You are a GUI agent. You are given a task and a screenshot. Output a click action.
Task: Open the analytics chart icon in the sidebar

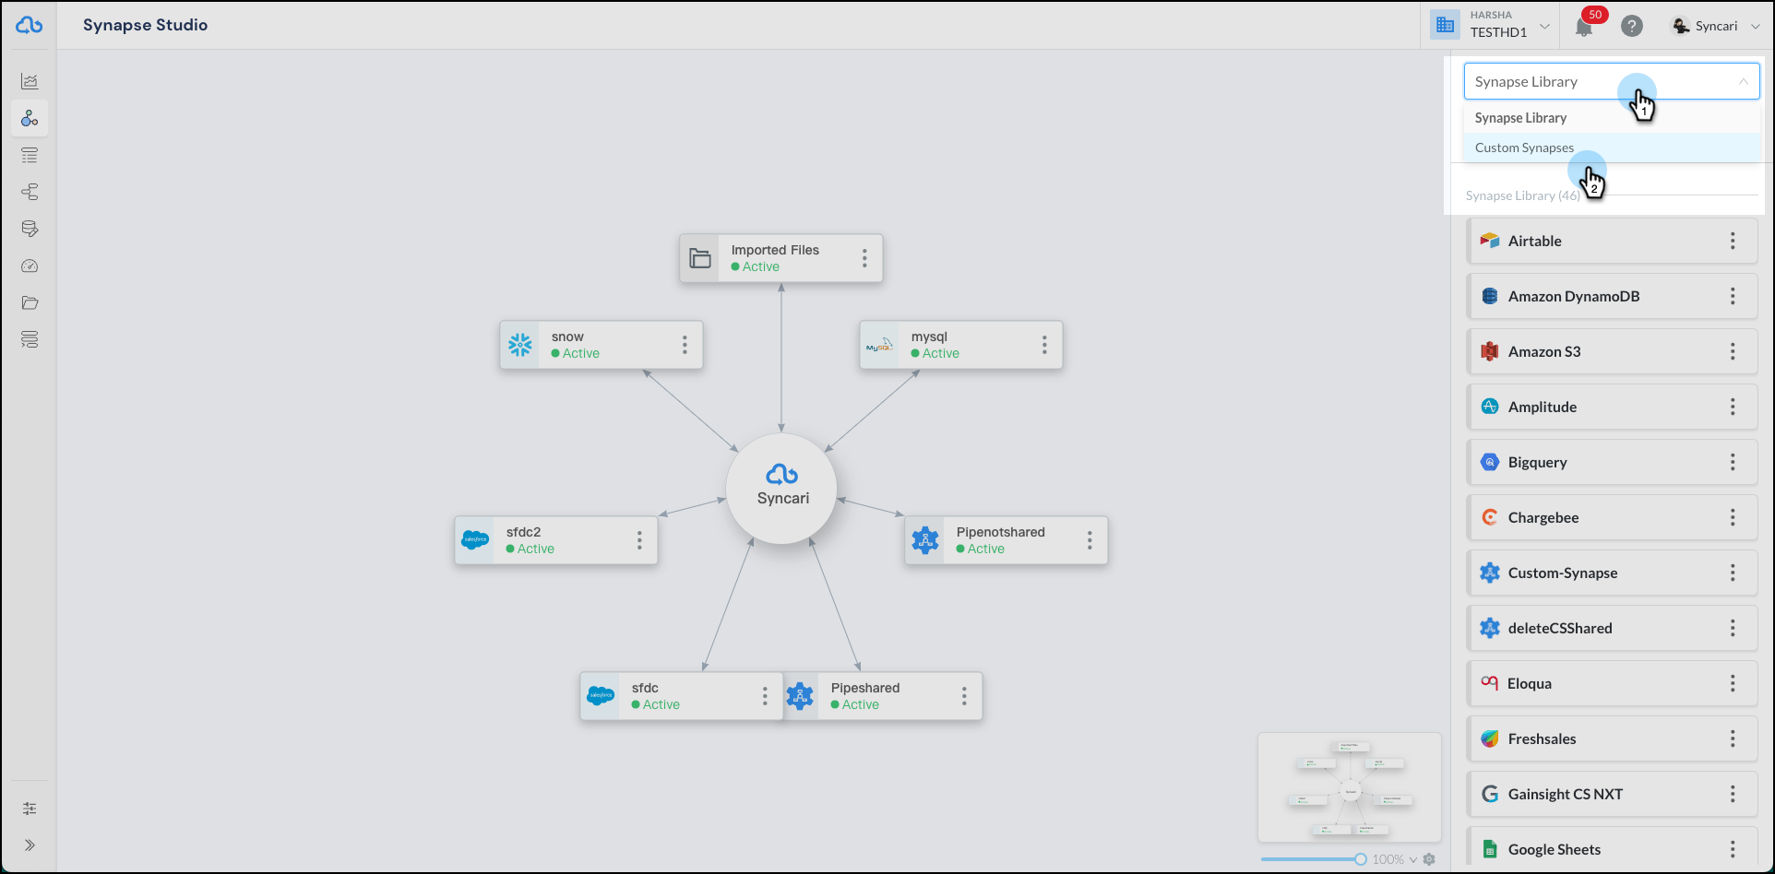[x=30, y=81]
